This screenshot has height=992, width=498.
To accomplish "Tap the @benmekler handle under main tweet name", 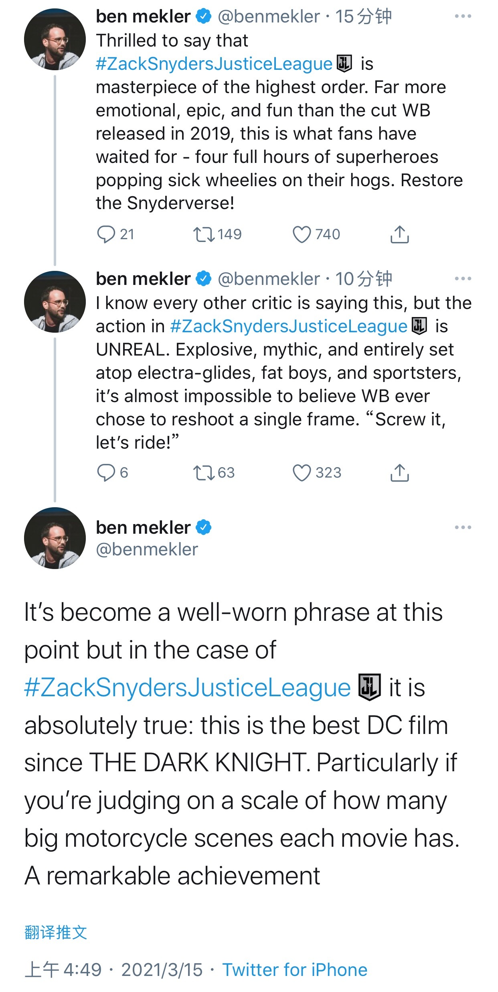I will pos(147,549).
